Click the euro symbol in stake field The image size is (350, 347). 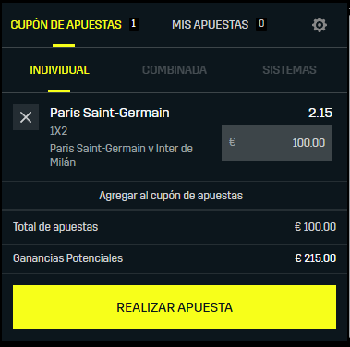232,142
